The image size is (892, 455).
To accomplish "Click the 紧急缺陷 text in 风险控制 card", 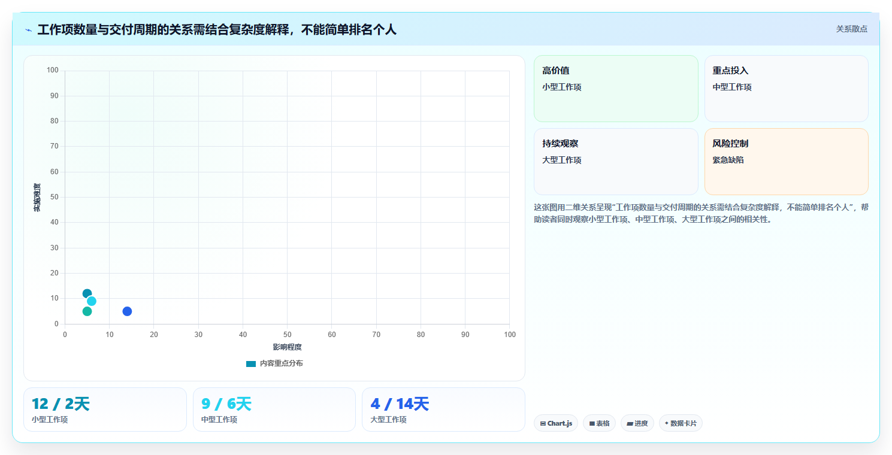I will 728,160.
